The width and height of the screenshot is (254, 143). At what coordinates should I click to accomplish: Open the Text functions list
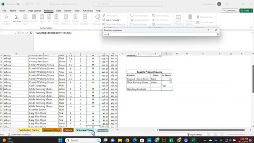coord(49,19)
